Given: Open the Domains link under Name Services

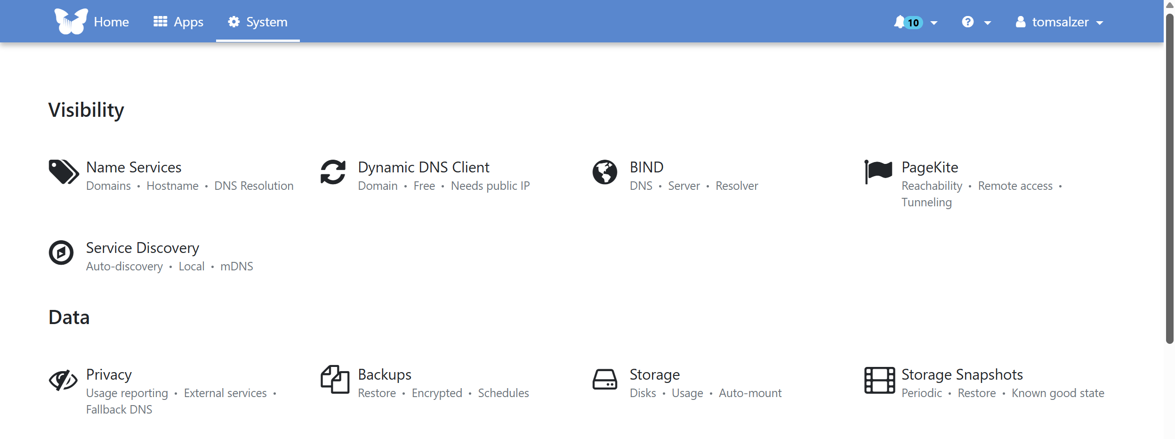Looking at the screenshot, I should pos(108,186).
